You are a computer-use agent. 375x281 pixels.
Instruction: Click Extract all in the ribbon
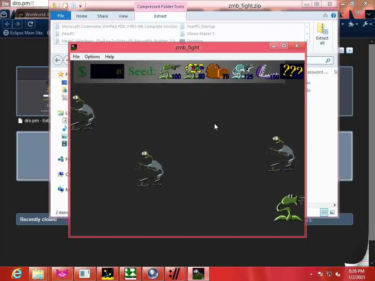click(x=322, y=34)
